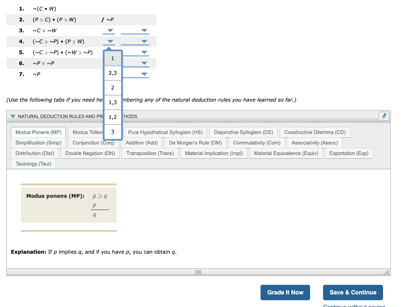Screen dimensions: 412x307
Task: Pin the Natural Deduction Rules panel
Action: coord(384,116)
